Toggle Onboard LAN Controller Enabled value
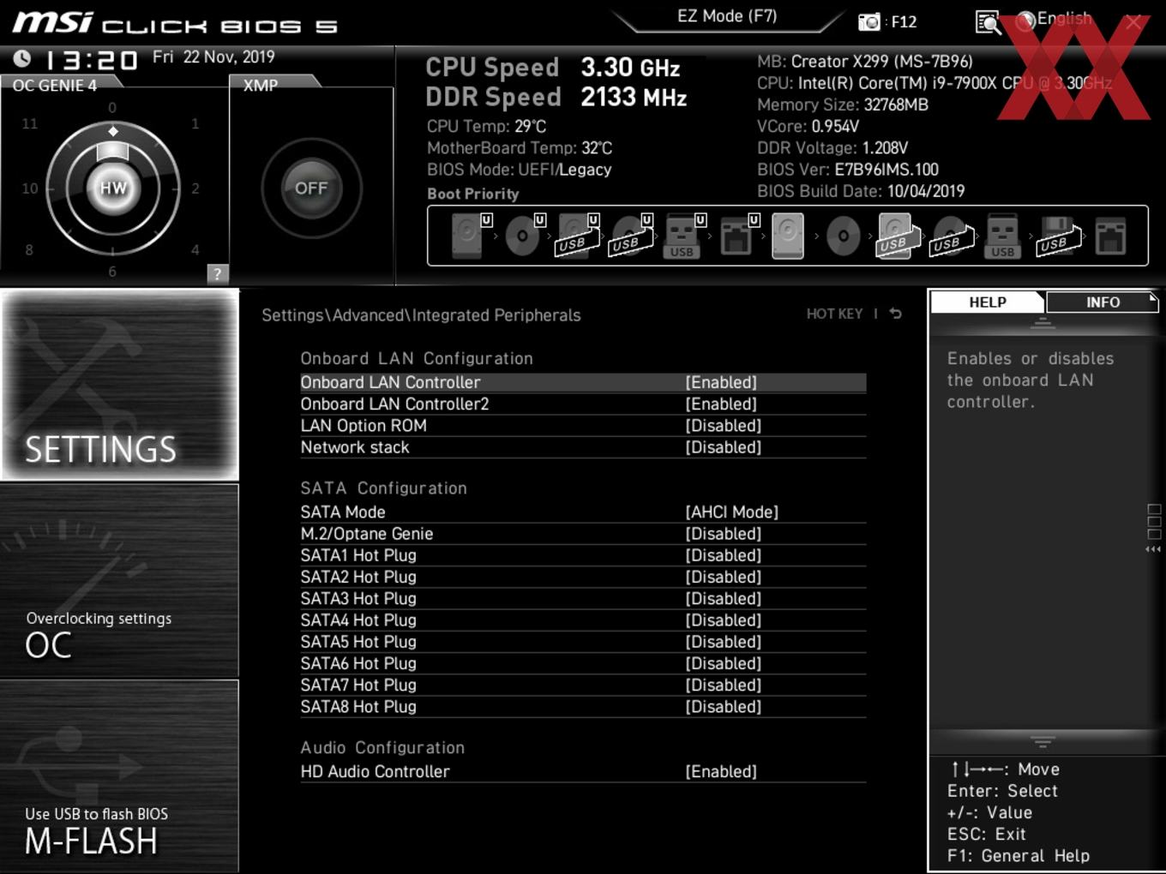Viewport: 1166px width, 874px height. click(721, 382)
